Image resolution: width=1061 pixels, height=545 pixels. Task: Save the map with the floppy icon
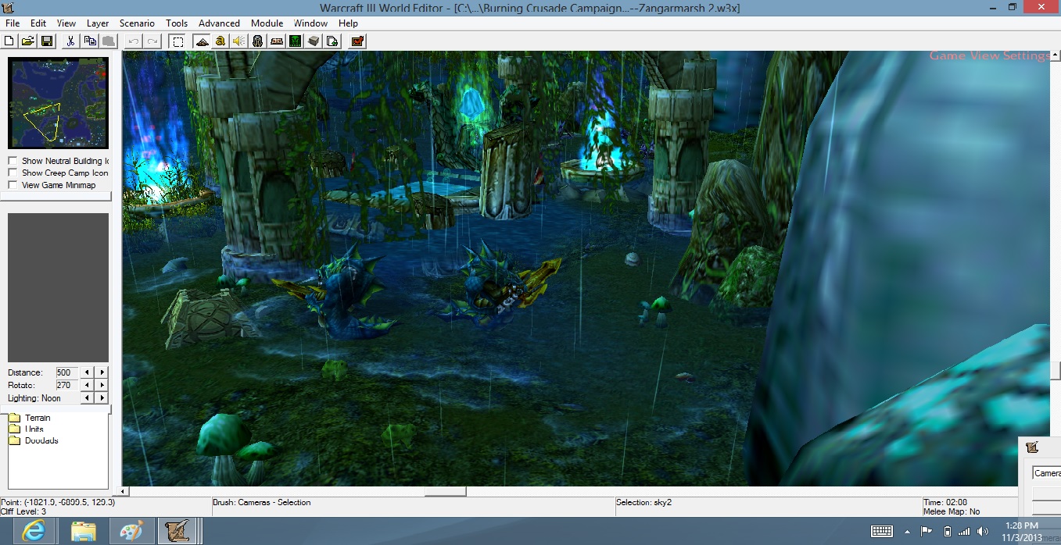tap(46, 41)
